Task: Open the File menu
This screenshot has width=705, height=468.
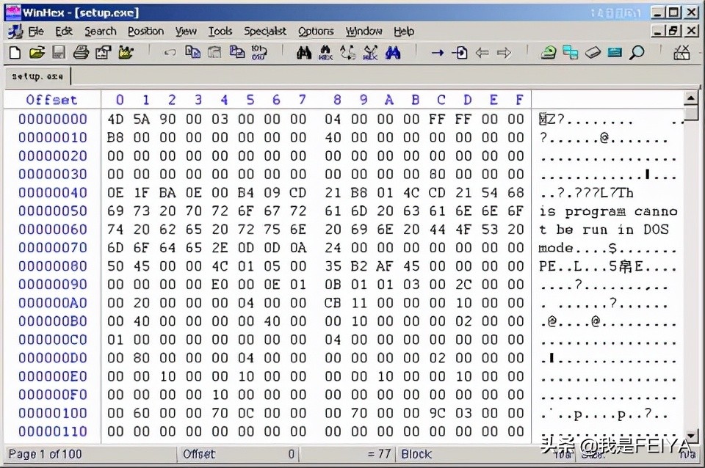Action: coord(36,32)
